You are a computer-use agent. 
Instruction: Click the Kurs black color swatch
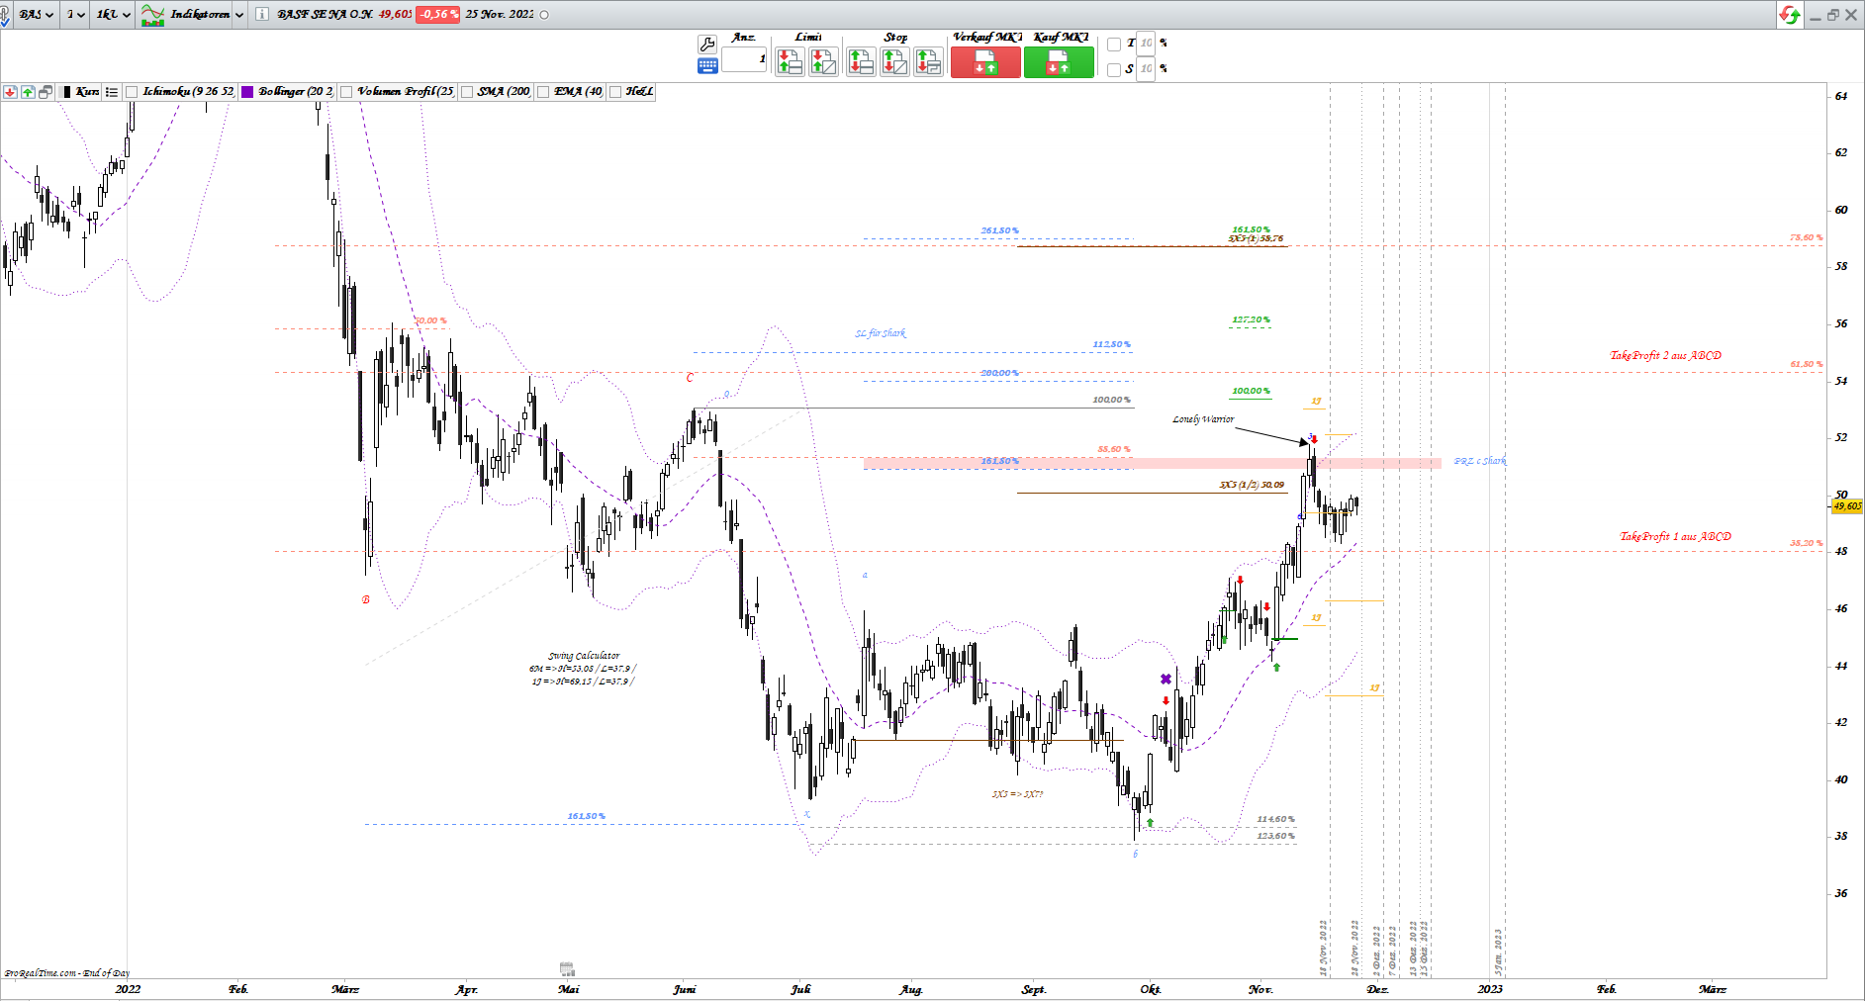66,92
